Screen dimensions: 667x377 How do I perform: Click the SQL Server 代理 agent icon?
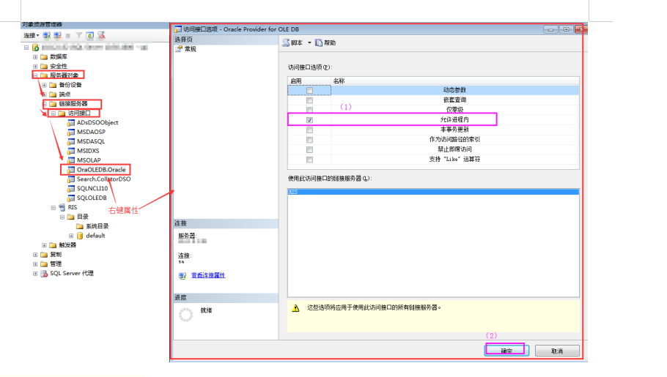[44, 273]
